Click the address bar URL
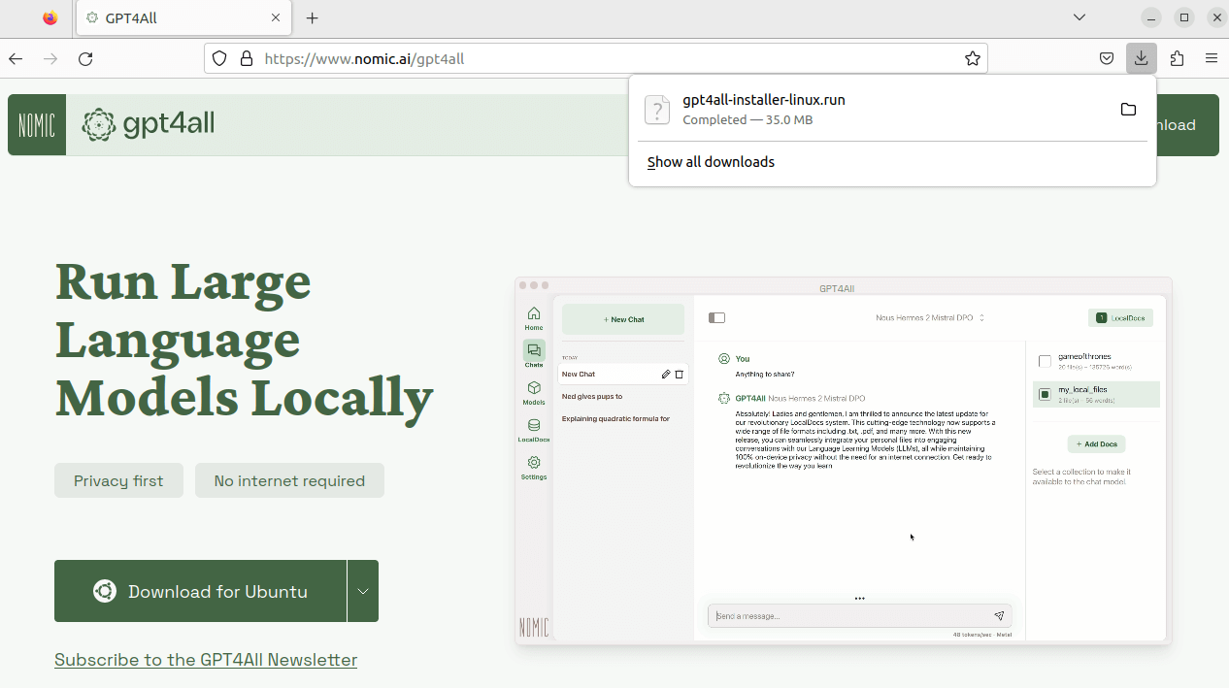Viewport: 1229px width, 688px height. [364, 59]
